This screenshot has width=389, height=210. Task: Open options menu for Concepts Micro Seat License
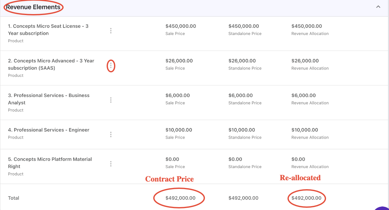click(111, 31)
